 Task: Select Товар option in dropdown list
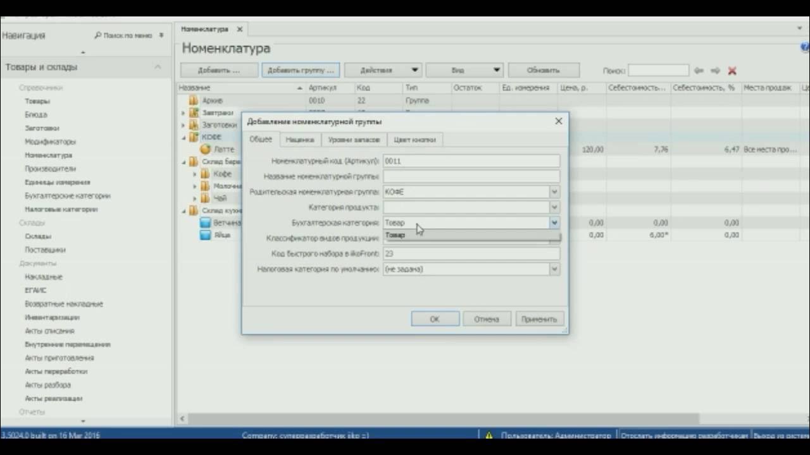(x=471, y=235)
